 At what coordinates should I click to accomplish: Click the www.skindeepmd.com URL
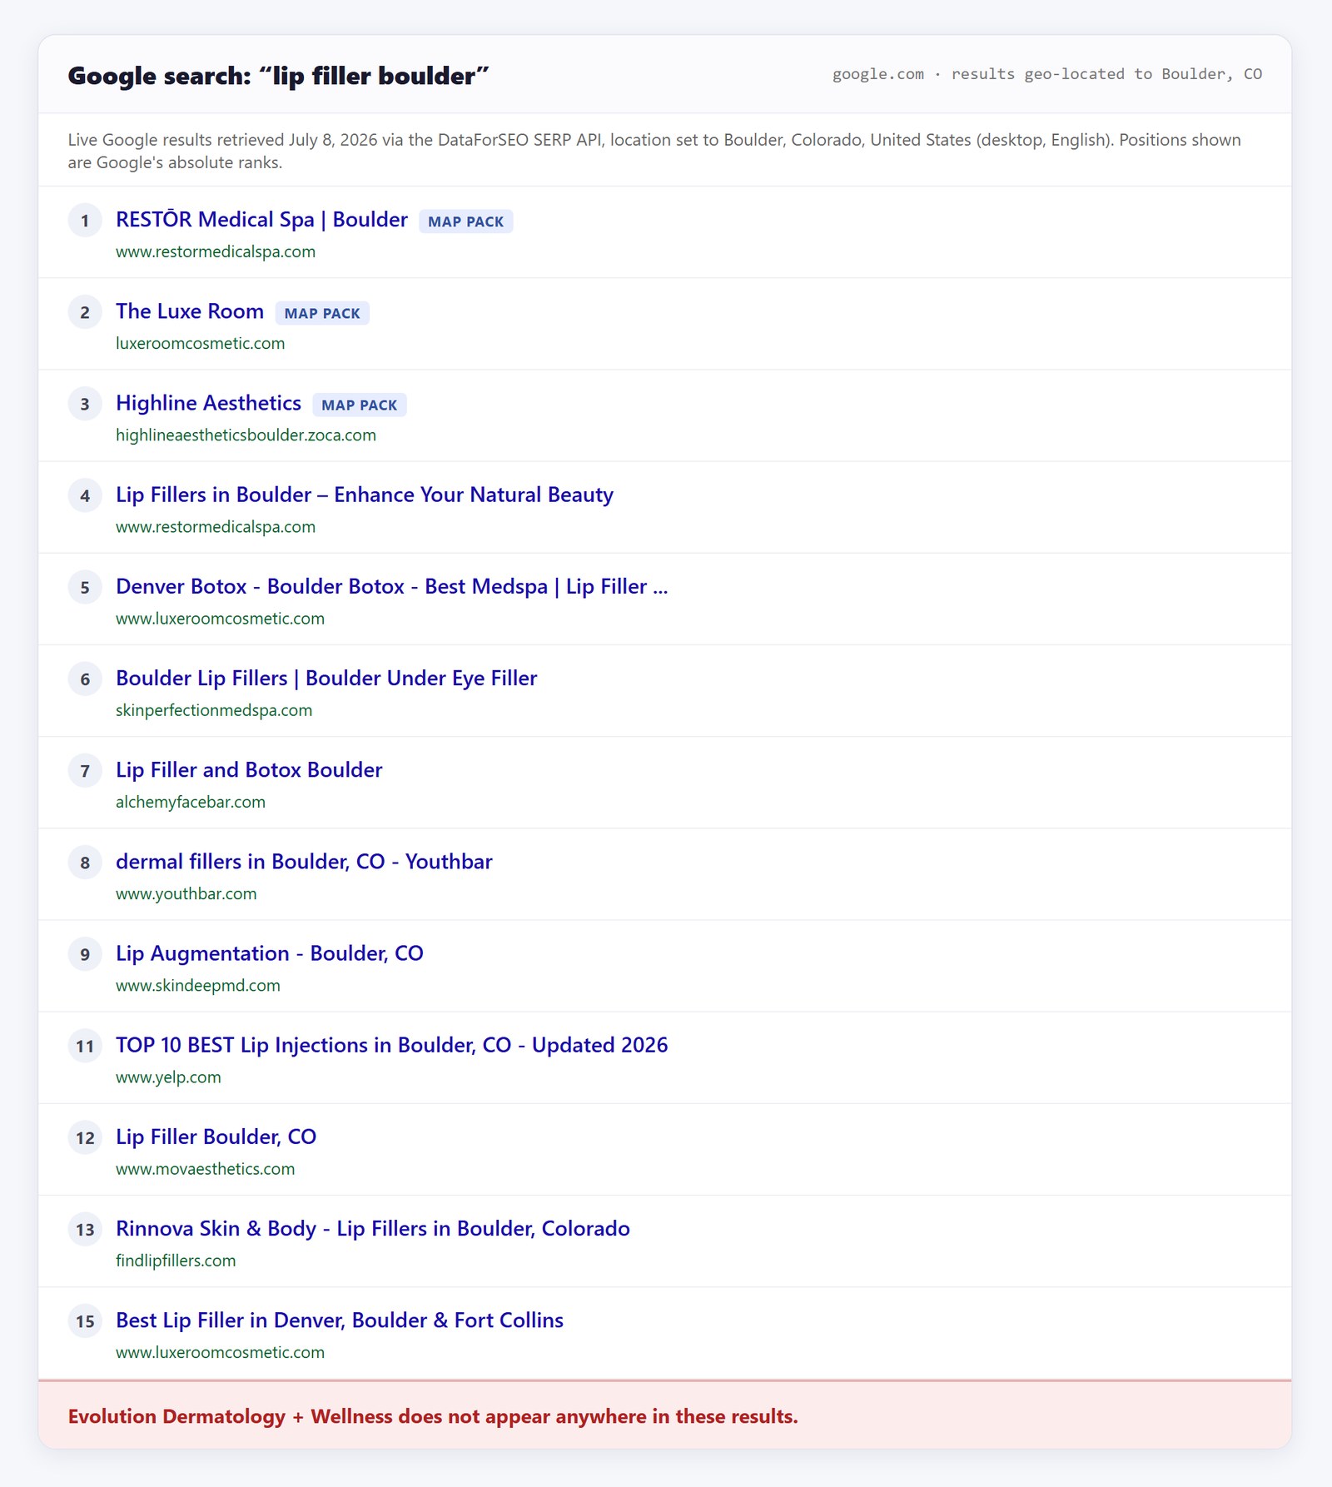click(x=198, y=985)
